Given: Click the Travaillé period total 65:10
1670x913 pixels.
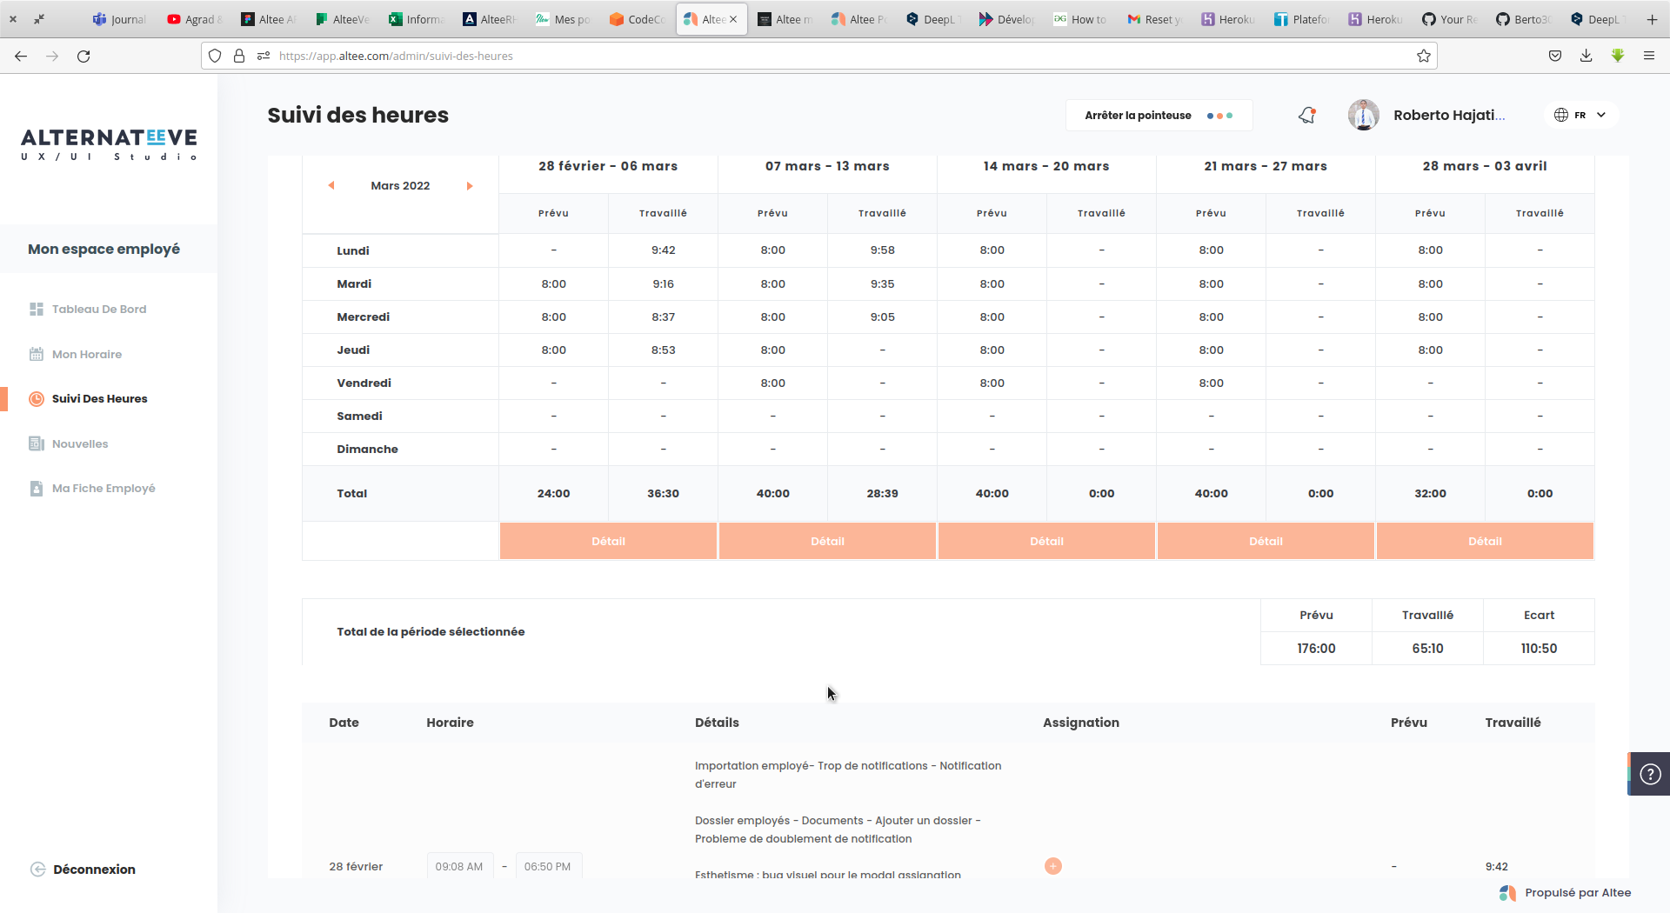Looking at the screenshot, I should coord(1427,649).
